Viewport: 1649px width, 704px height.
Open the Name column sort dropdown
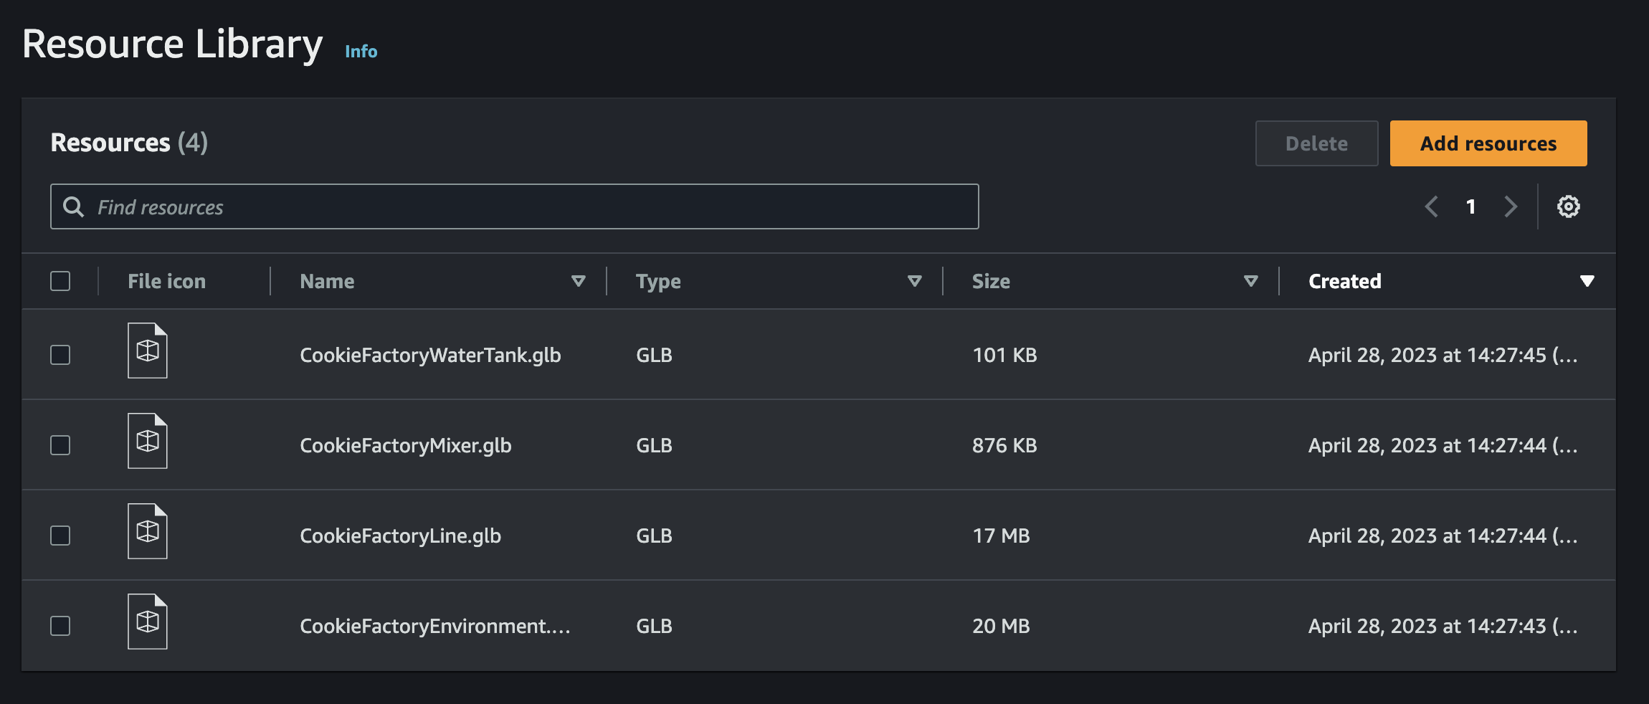[x=579, y=280]
